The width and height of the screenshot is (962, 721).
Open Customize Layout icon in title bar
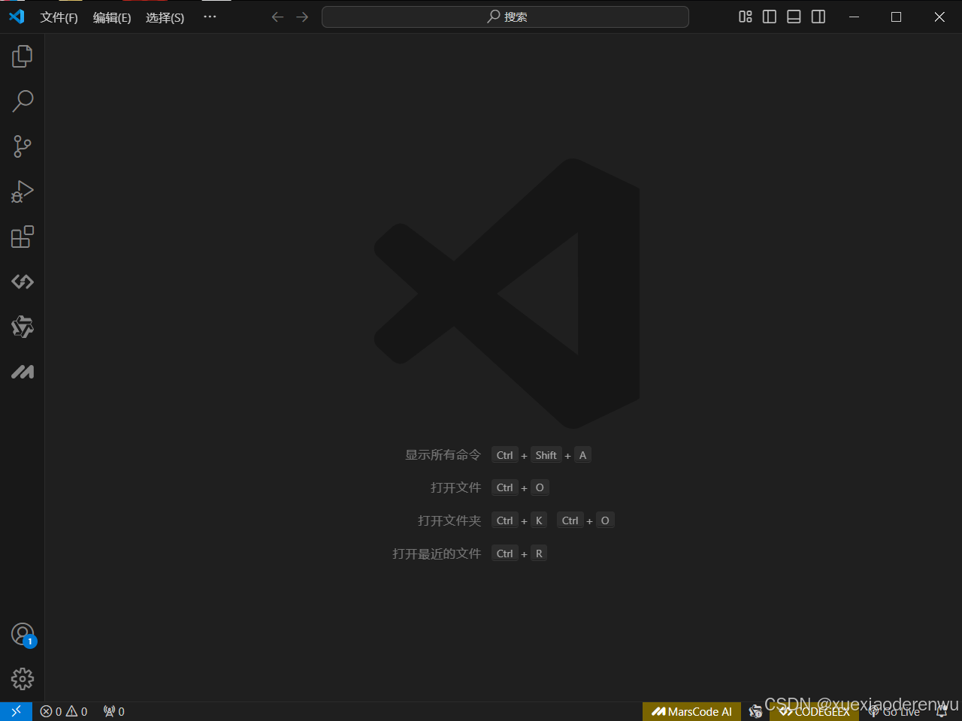tap(746, 17)
